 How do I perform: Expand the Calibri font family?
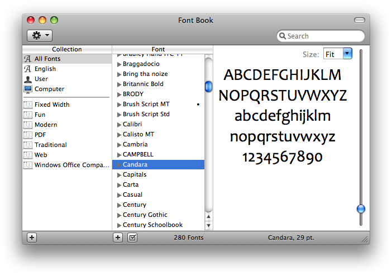(119, 125)
